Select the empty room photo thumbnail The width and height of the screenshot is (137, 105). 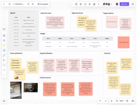[x=16, y=90]
